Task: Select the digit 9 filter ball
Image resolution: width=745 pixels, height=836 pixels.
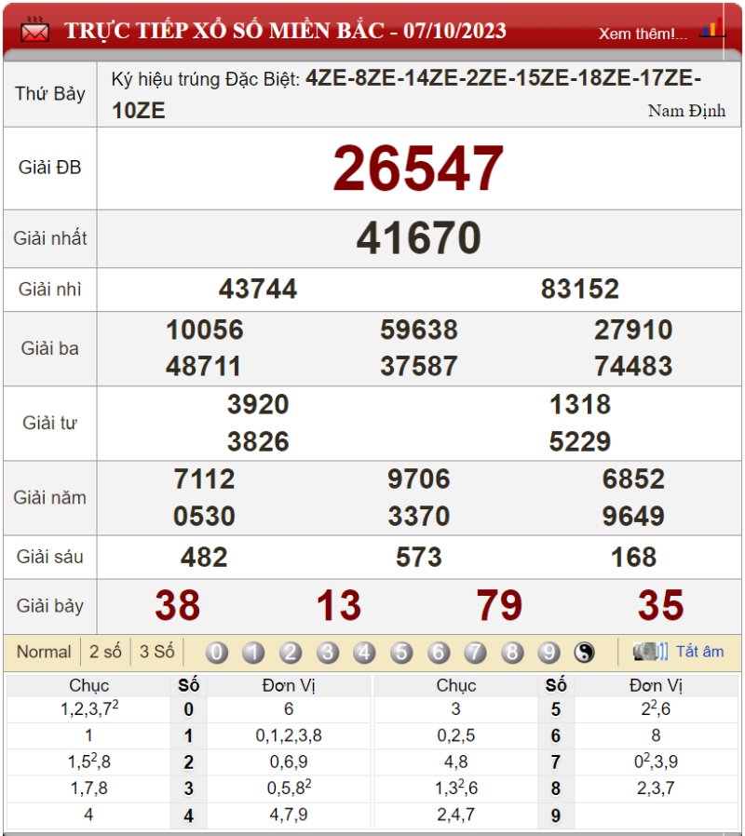Action: (549, 653)
